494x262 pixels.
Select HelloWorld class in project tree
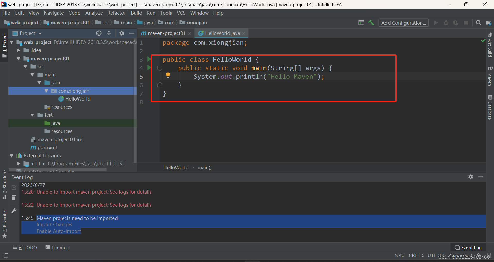(75, 99)
